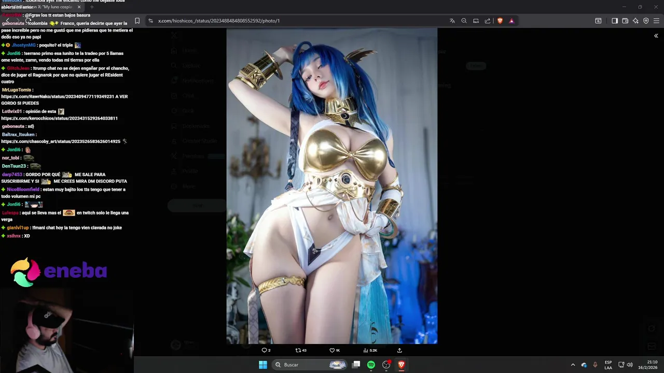Open OBS Studio from the taskbar
The width and height of the screenshot is (664, 373).
click(386, 365)
